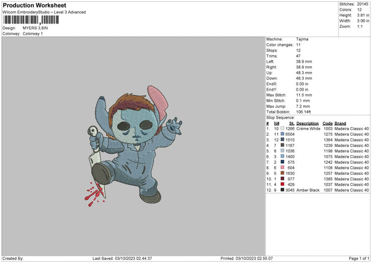Image resolution: width=372 pixels, height=263 pixels.
Task: Click the Brand column header
Action: [x=340, y=123]
